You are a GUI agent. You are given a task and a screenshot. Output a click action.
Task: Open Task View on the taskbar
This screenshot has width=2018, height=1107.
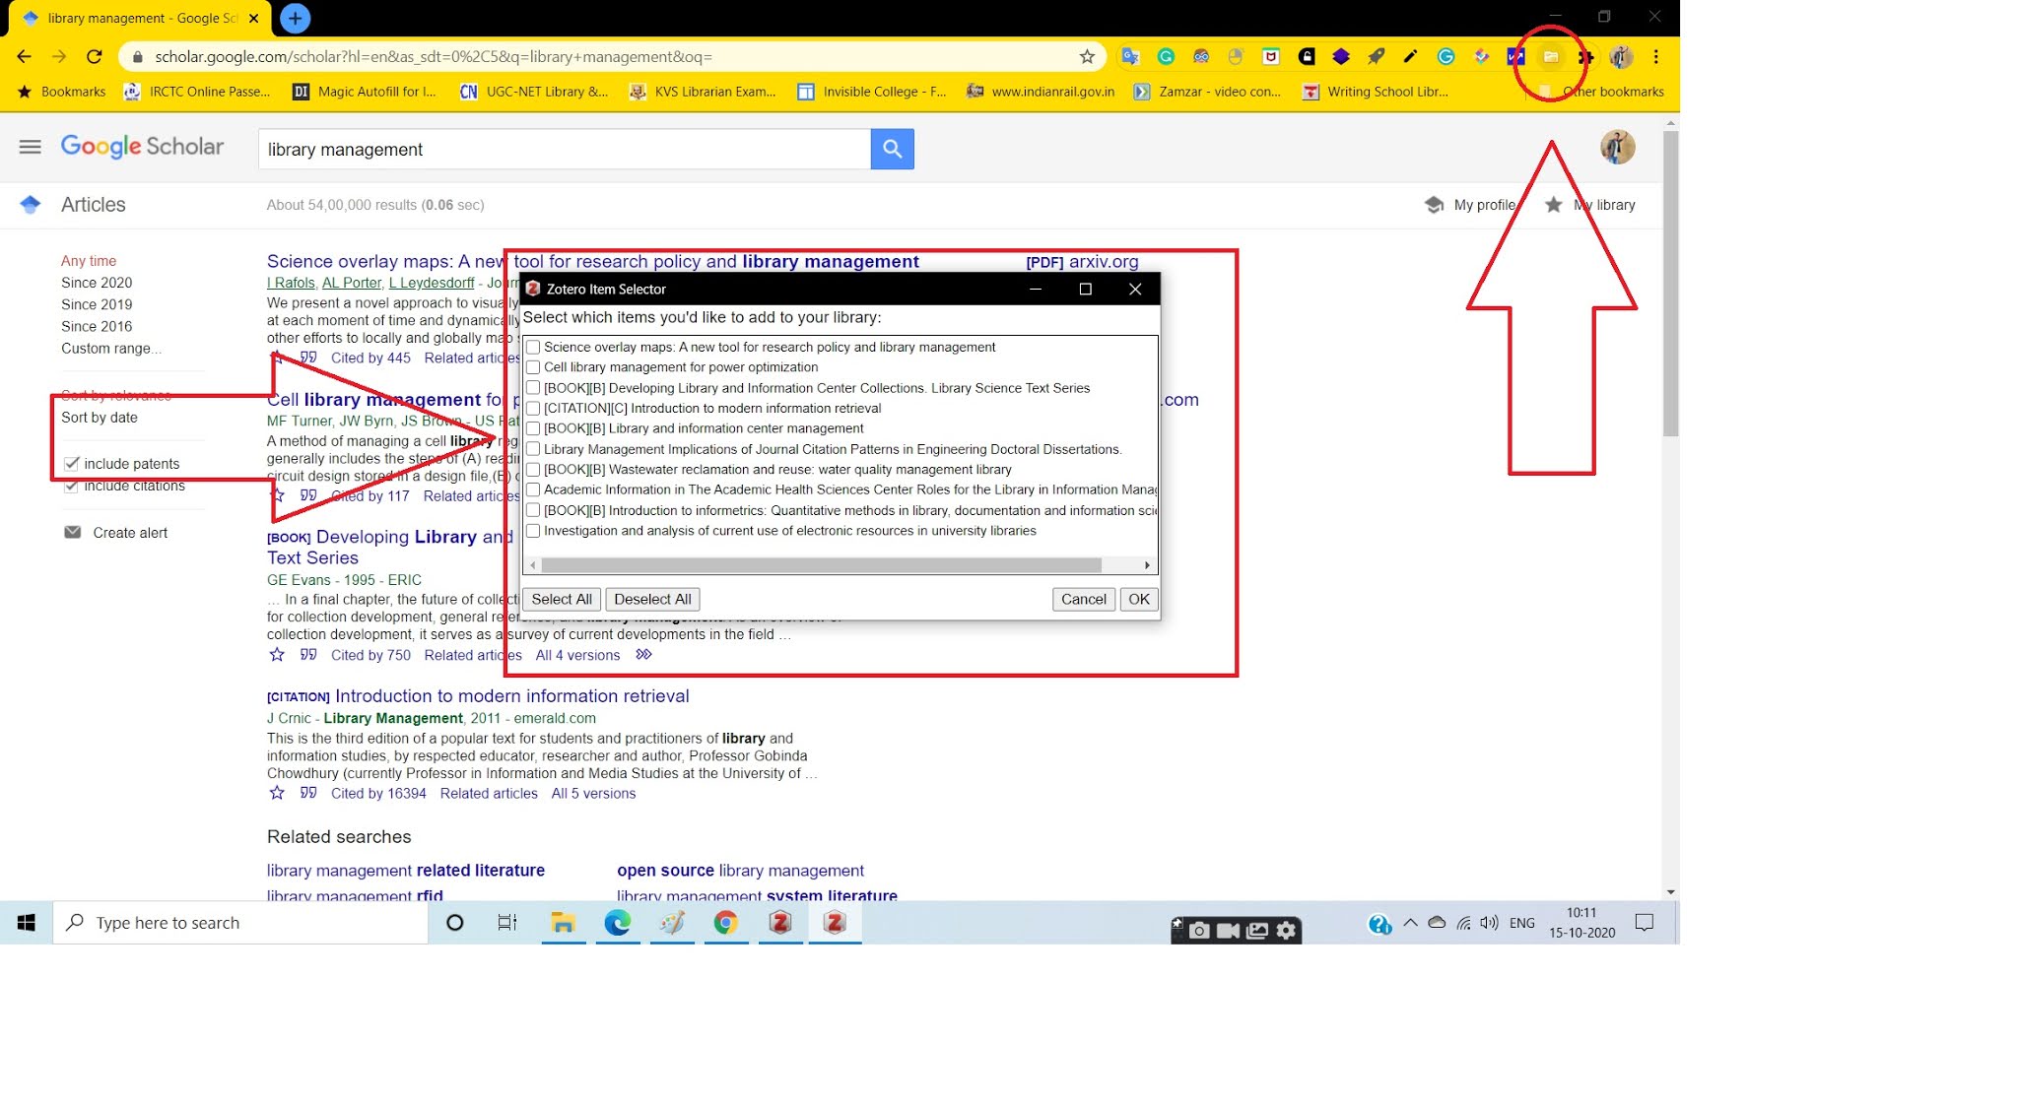click(x=507, y=923)
